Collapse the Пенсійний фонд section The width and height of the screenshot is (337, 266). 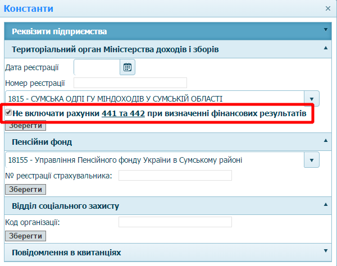[x=325, y=140]
